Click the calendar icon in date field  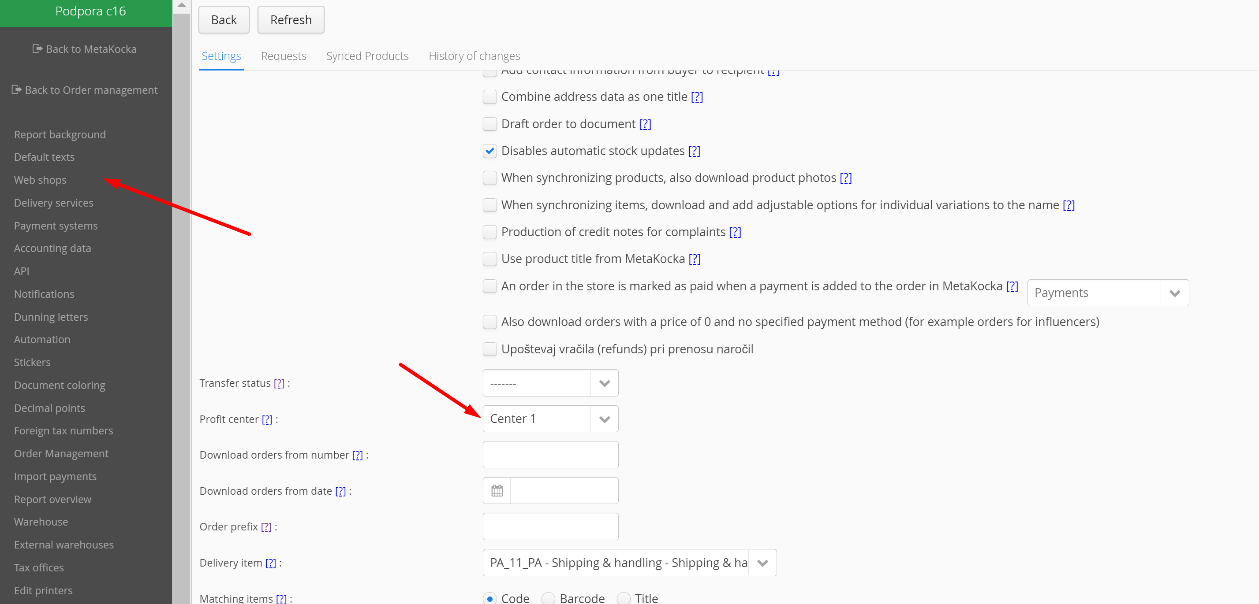coord(497,490)
